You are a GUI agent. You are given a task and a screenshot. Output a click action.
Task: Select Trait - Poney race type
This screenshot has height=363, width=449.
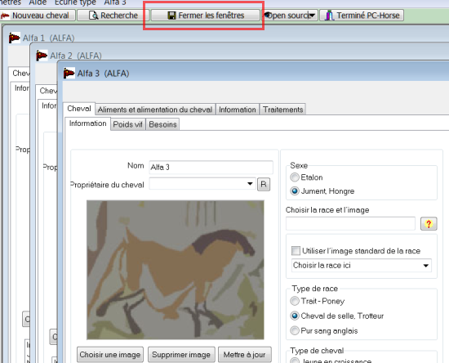[x=295, y=301]
